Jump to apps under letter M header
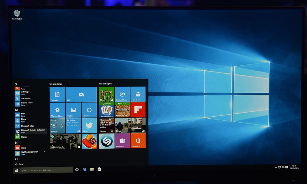Screen dimensions: 307x184 pos(16,110)
